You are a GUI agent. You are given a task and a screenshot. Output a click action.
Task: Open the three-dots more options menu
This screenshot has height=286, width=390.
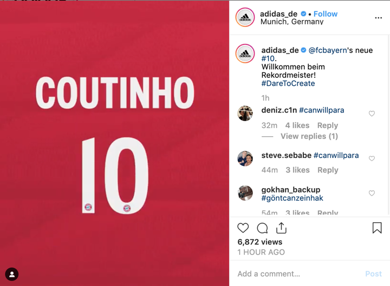[x=378, y=18]
